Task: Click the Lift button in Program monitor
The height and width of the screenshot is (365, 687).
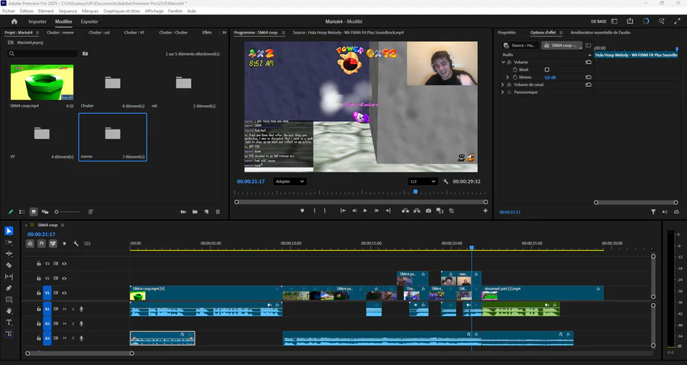Action: [x=405, y=211]
